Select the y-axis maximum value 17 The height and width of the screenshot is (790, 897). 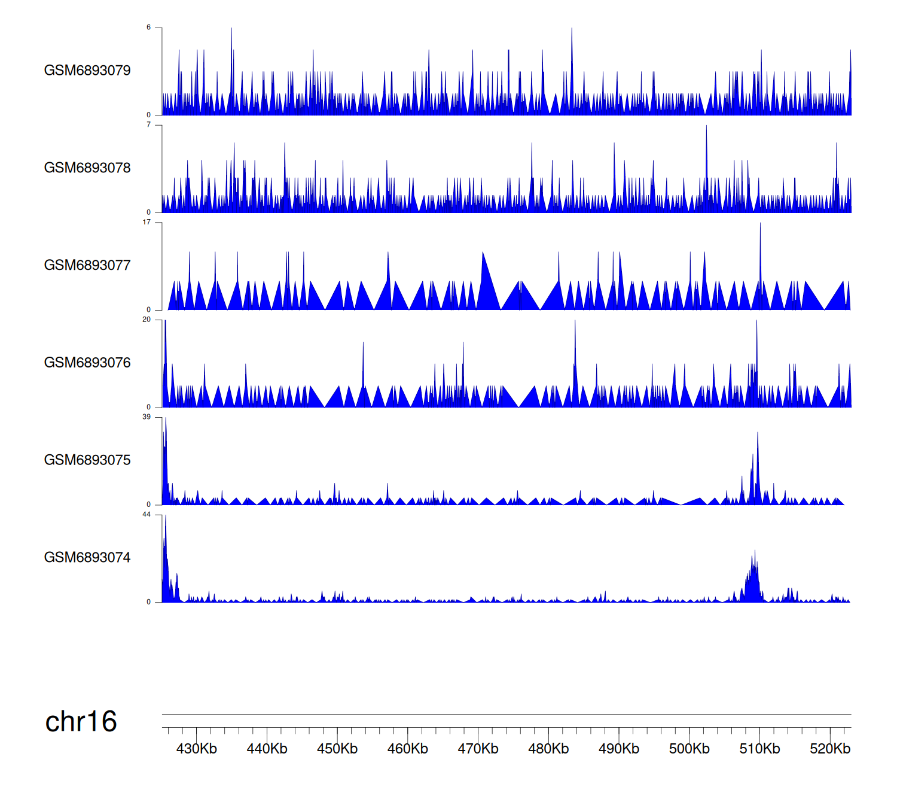[147, 222]
